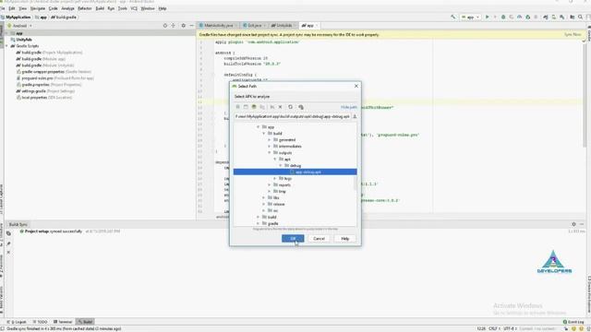Image resolution: width=591 pixels, height=332 pixels.
Task: Click Sync Now in the yellow banner
Action: pyautogui.click(x=573, y=35)
